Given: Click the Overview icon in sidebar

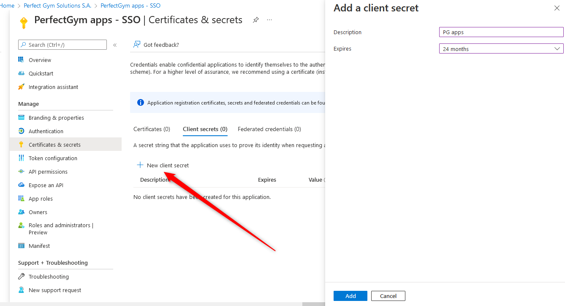Looking at the screenshot, I should (x=21, y=60).
